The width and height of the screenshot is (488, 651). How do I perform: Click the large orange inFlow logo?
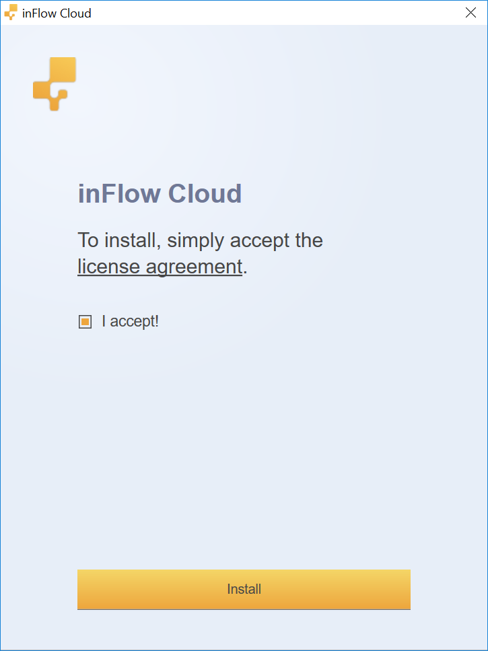pyautogui.click(x=55, y=84)
